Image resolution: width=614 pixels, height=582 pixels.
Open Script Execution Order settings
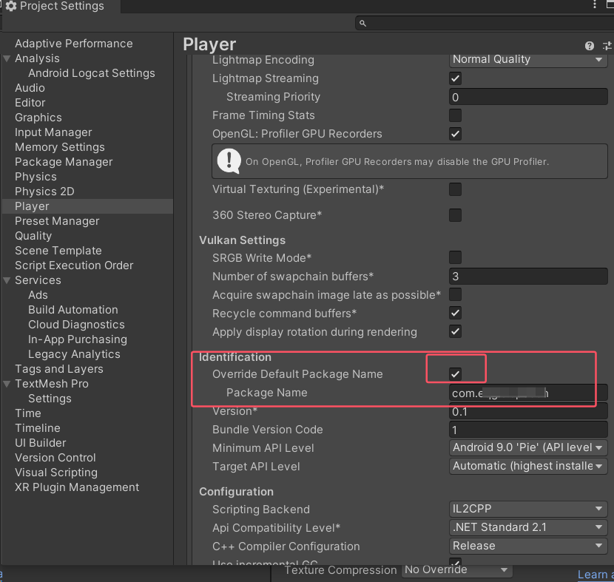74,265
